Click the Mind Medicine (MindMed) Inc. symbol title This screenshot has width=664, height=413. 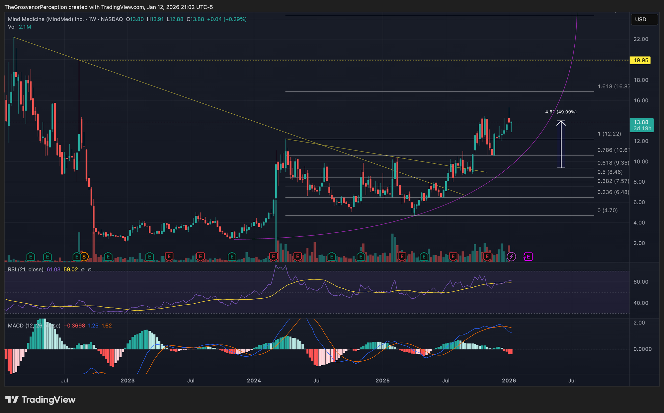tap(46, 19)
